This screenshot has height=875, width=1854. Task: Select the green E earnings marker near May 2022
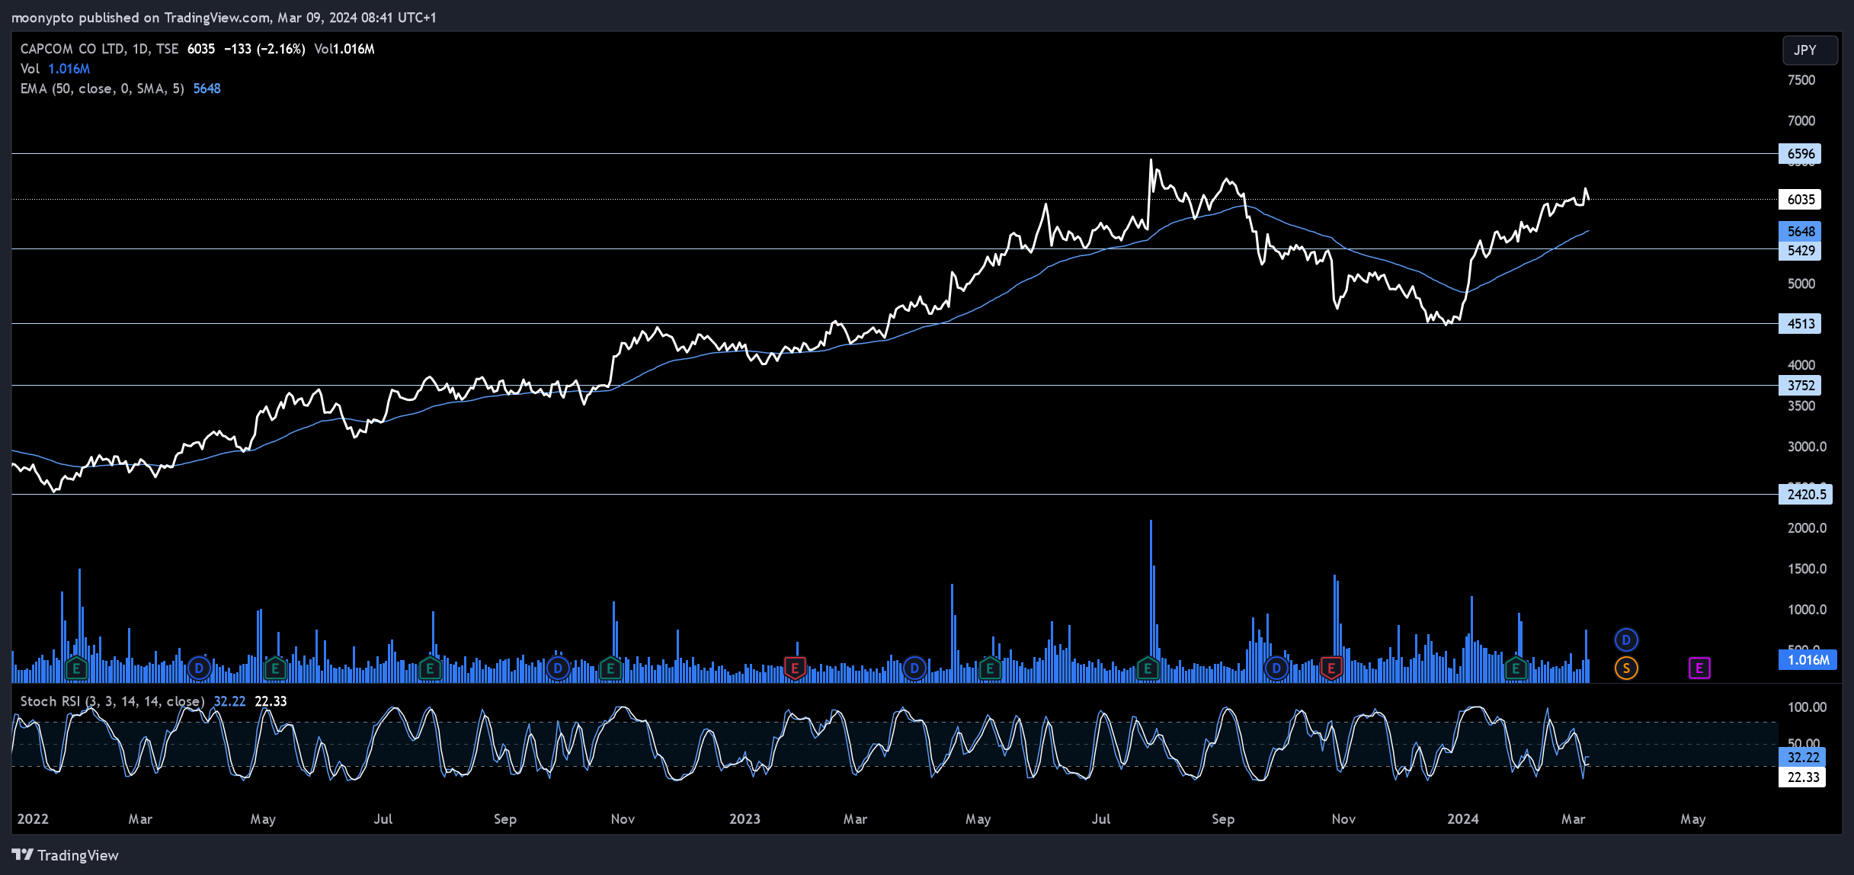[275, 668]
